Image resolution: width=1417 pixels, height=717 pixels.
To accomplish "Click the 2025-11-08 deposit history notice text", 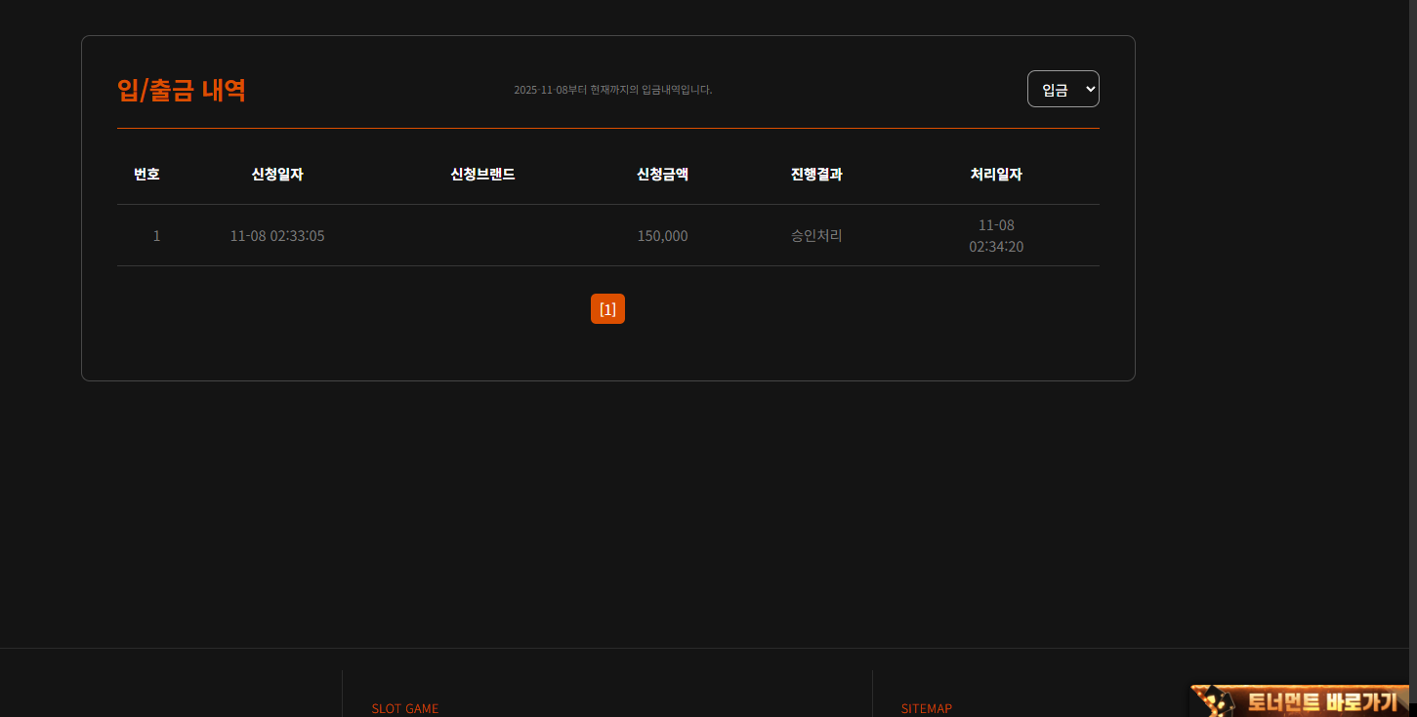I will (x=612, y=90).
